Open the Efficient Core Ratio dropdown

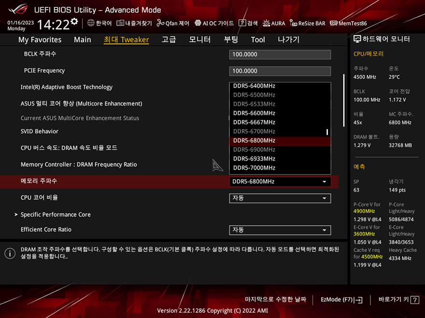tap(280, 230)
